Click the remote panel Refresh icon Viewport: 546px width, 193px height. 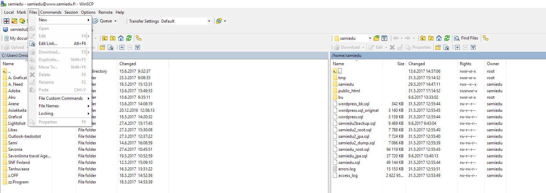coord(447,38)
